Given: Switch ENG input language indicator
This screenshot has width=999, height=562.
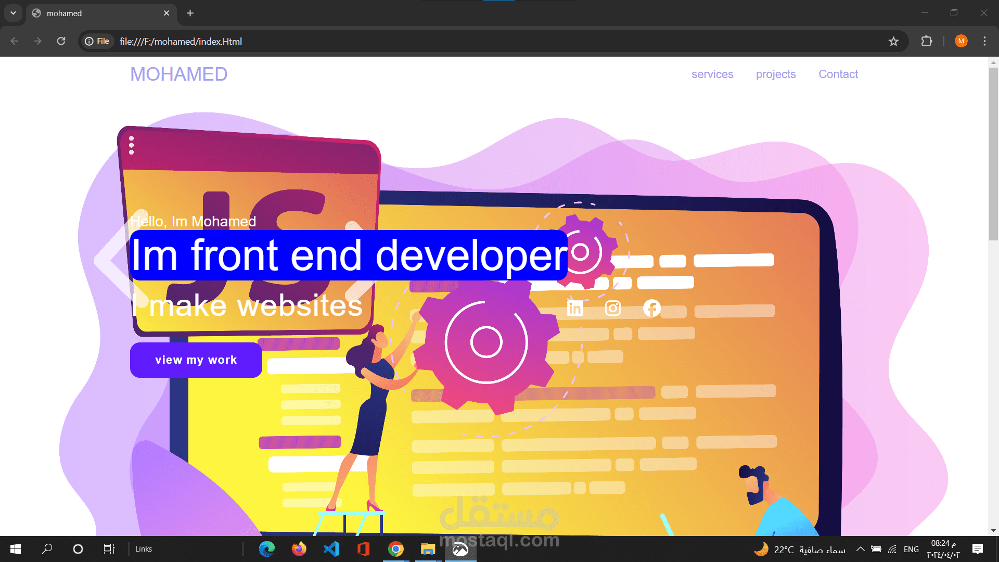Looking at the screenshot, I should tap(911, 549).
